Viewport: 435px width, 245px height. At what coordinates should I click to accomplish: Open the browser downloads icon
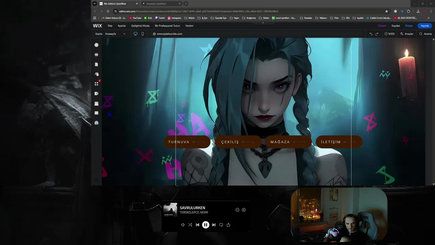click(418, 11)
